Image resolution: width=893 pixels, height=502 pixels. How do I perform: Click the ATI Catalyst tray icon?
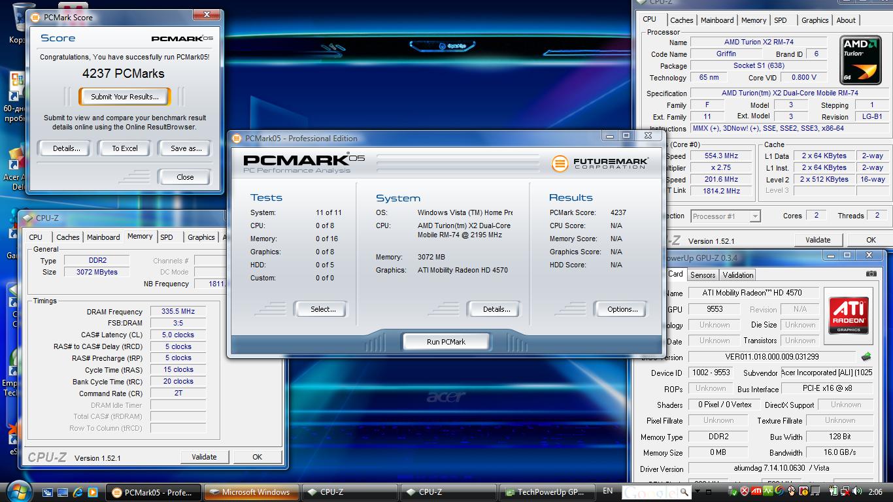[756, 492]
